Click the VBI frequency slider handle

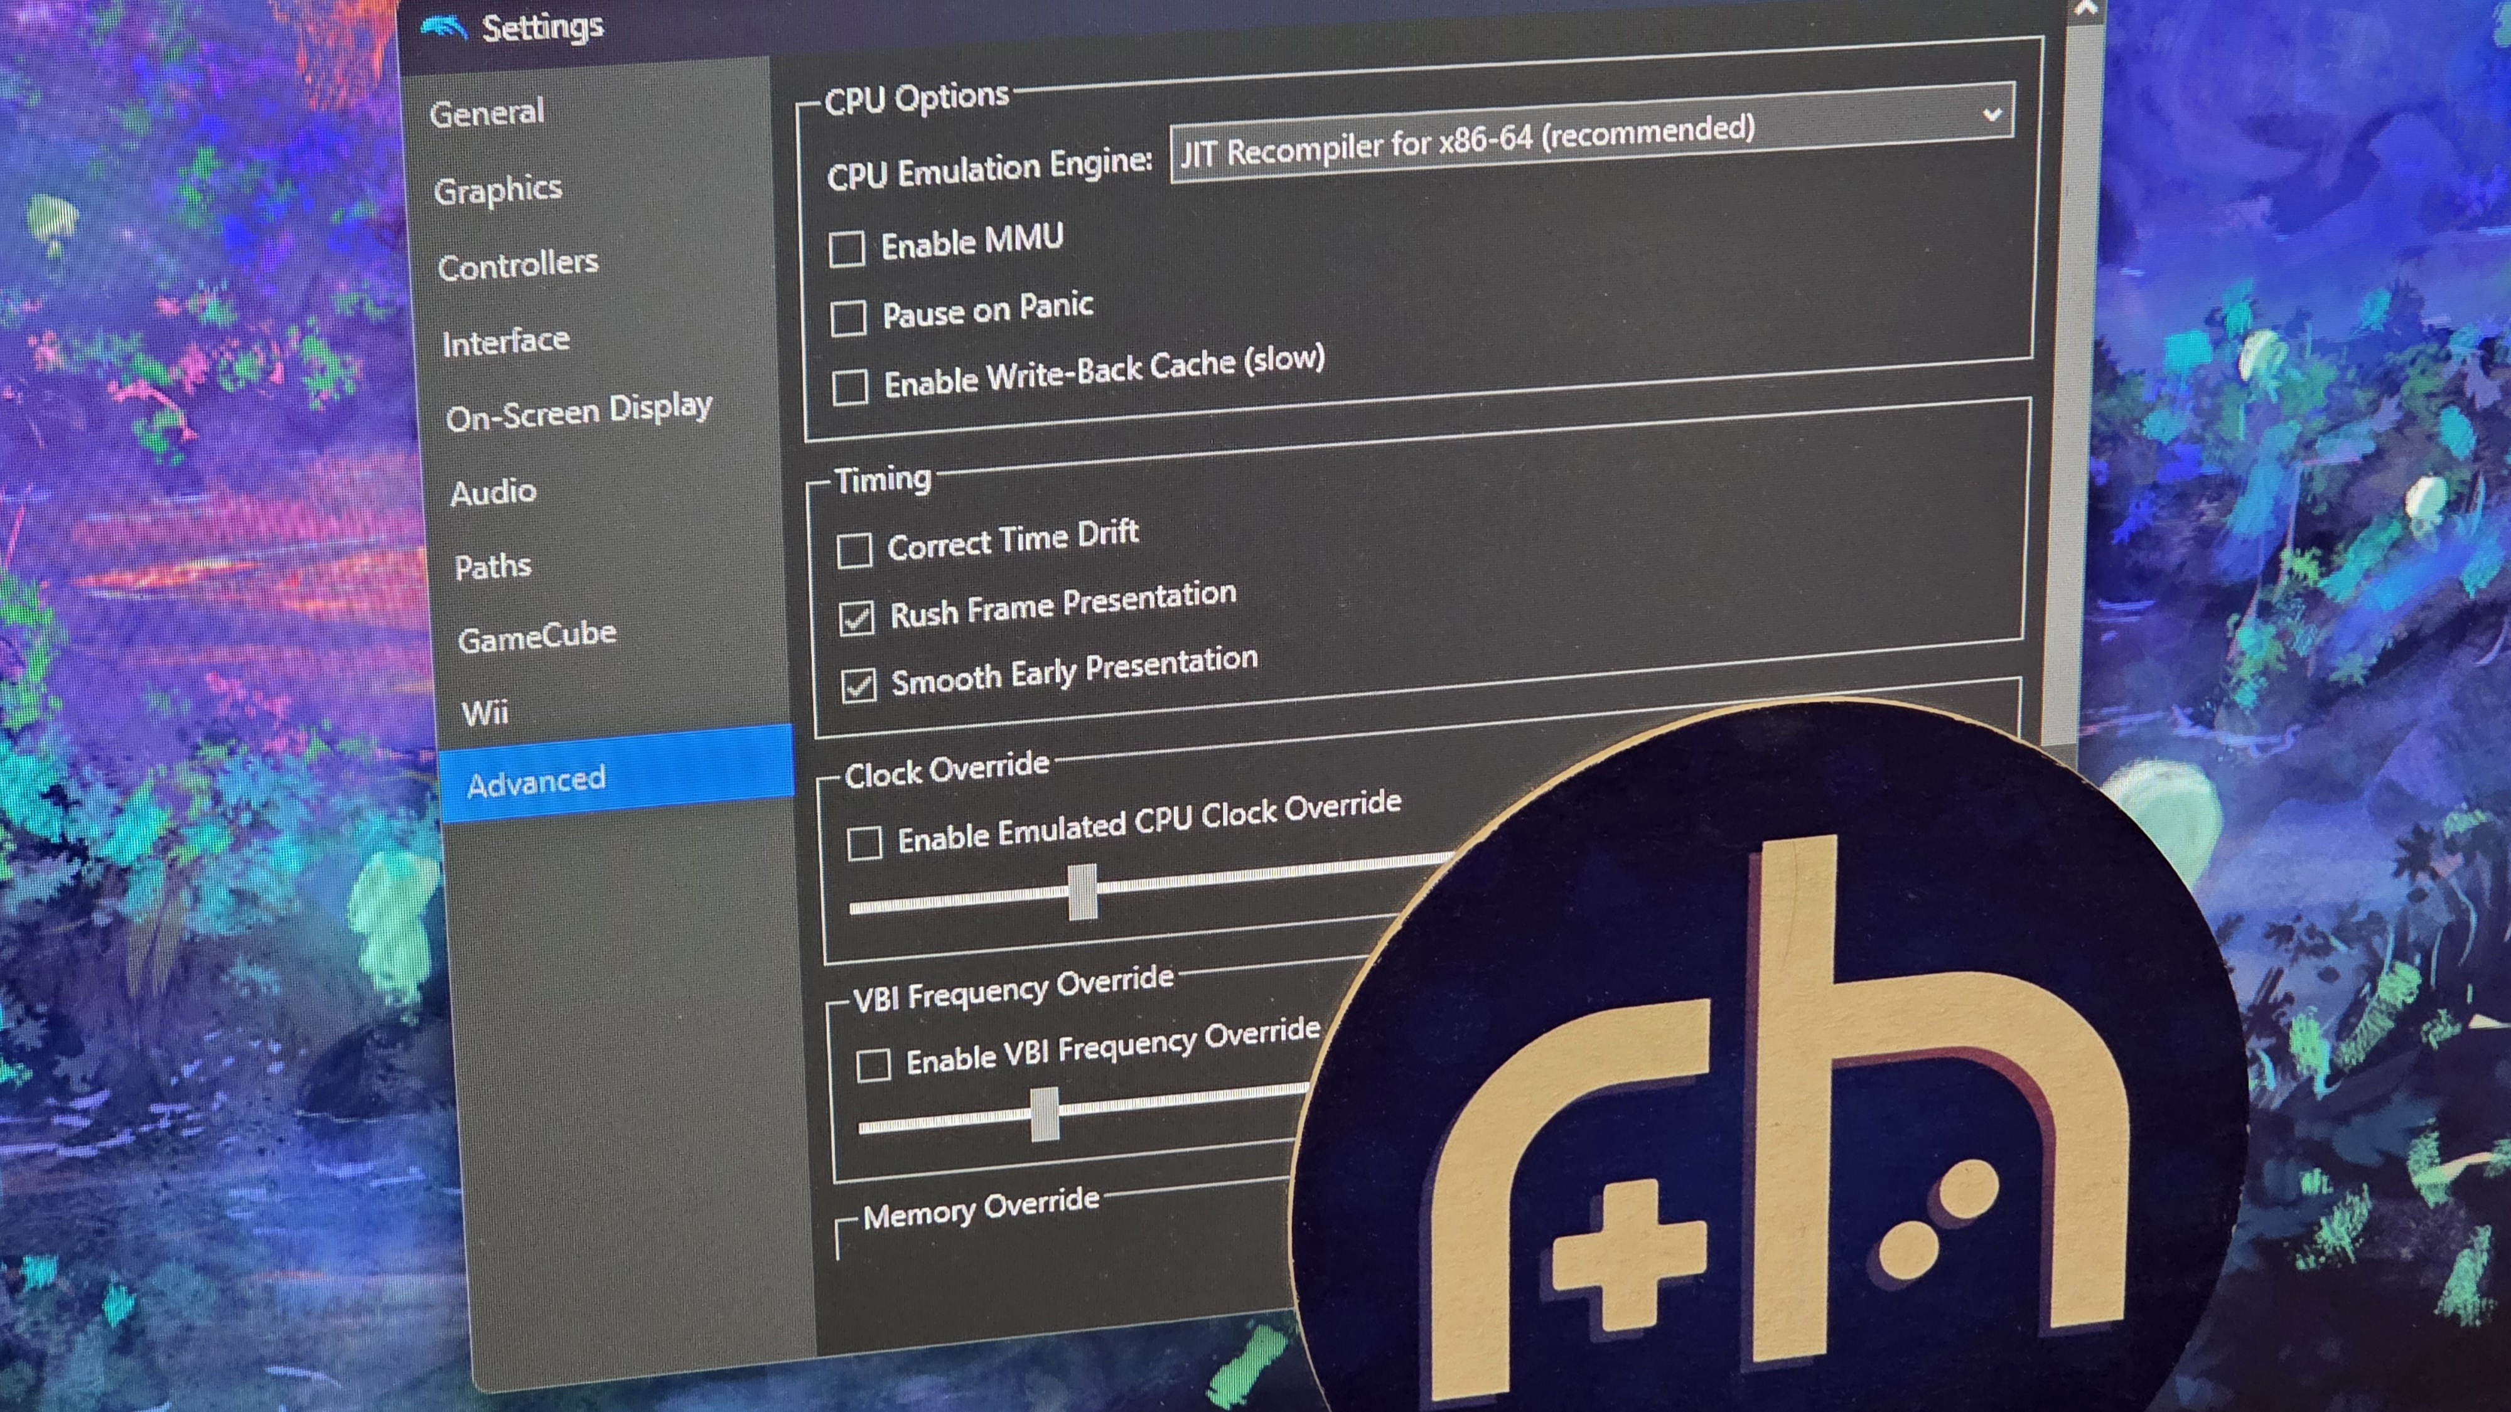coord(1045,1114)
